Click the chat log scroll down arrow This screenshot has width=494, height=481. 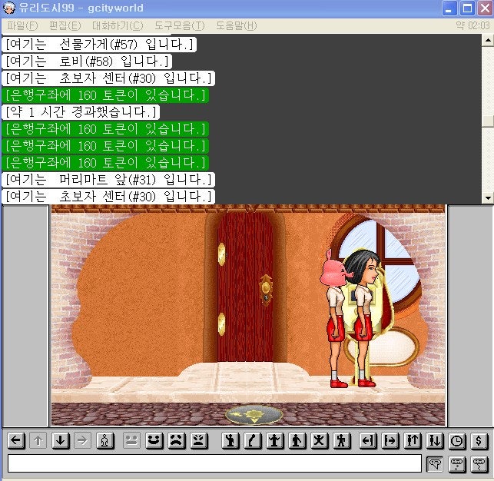coord(487,198)
